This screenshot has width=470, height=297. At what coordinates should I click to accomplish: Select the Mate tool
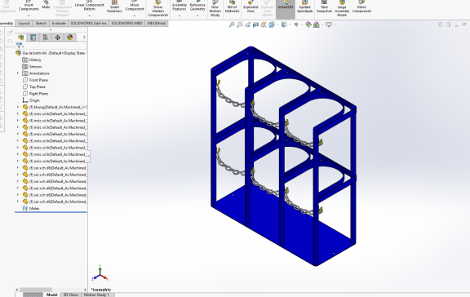(46, 5)
